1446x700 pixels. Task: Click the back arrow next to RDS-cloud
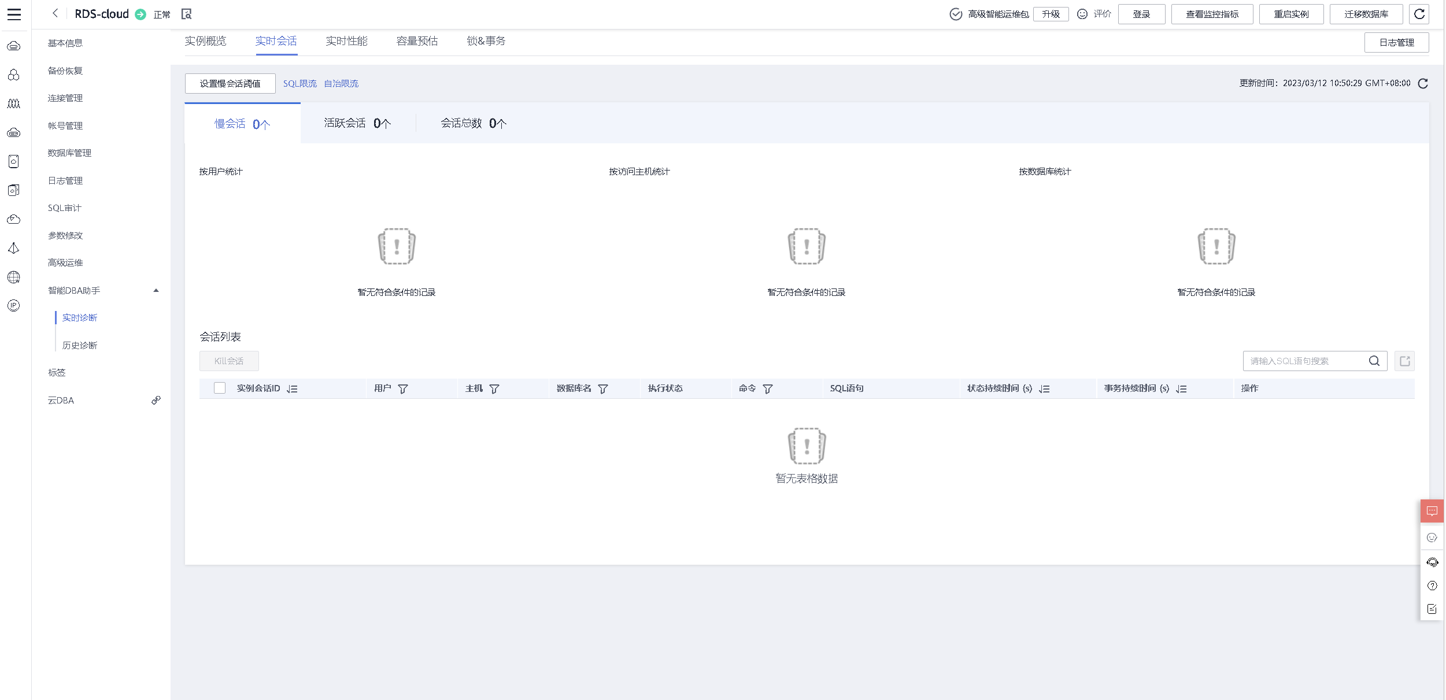(56, 13)
